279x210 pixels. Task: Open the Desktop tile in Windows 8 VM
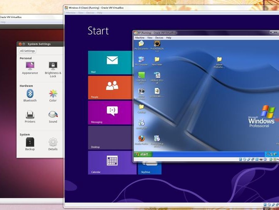pos(110,138)
